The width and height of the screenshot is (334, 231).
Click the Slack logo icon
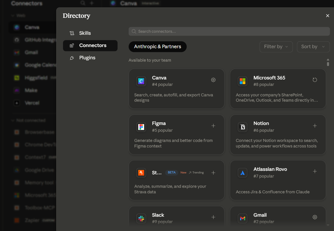point(141,218)
